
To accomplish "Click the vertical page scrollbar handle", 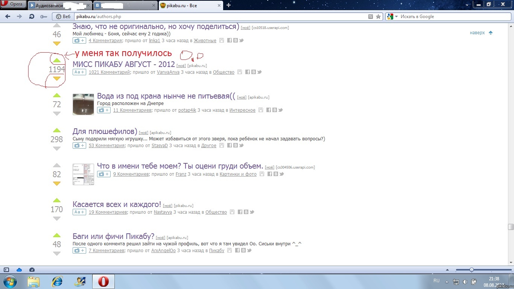I will [511, 227].
